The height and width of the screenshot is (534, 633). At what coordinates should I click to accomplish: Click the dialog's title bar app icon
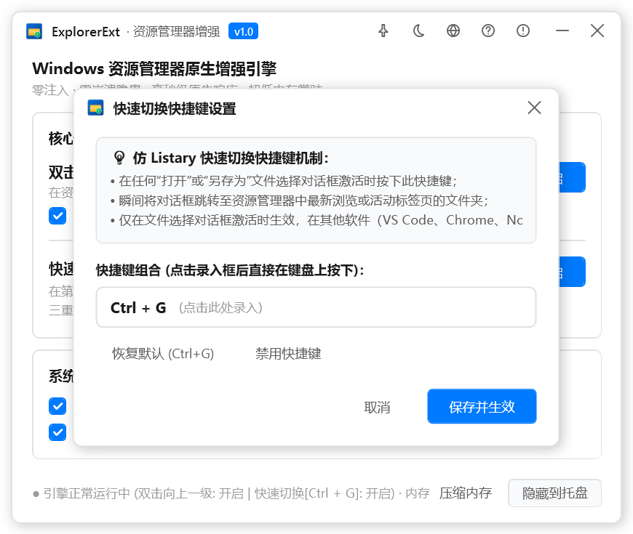click(95, 108)
